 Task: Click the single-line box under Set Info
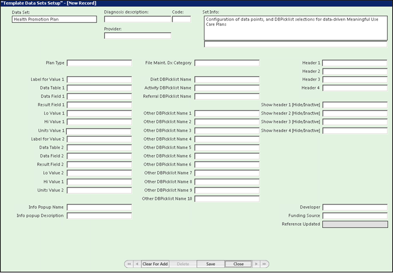click(296, 44)
